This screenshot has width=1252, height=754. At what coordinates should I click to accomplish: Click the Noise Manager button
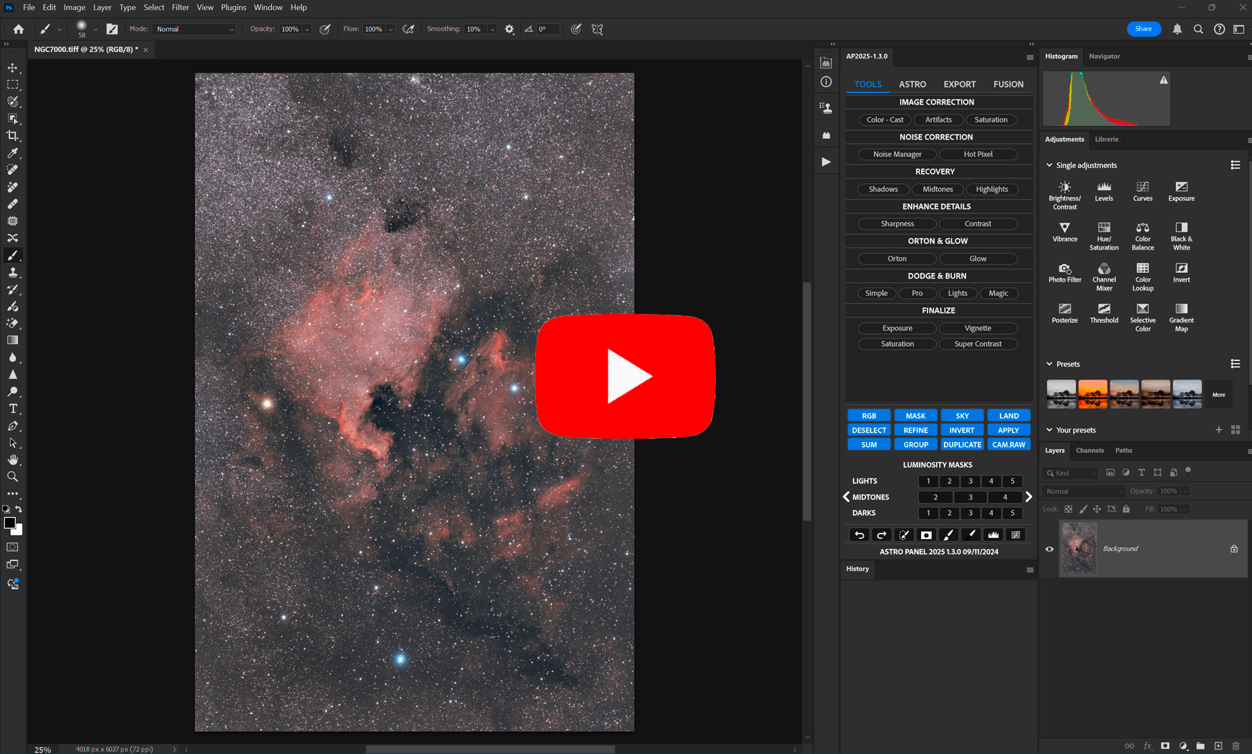coord(897,154)
